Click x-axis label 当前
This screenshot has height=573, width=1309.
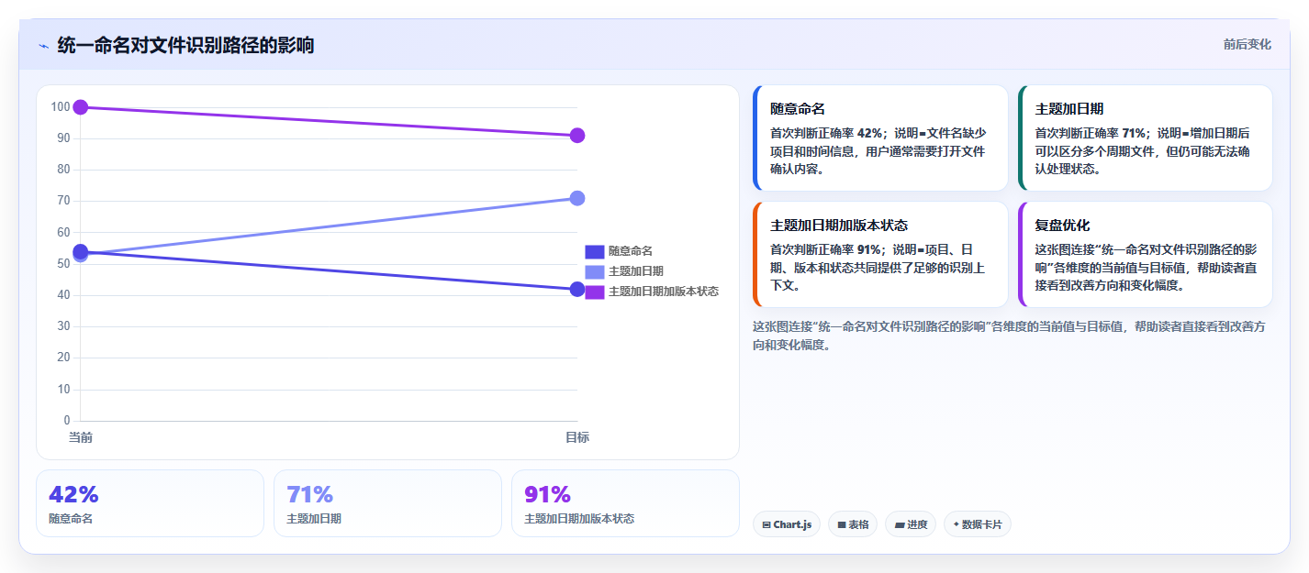(81, 437)
